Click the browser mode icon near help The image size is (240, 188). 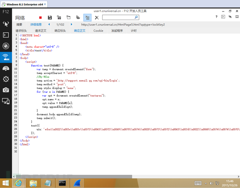pos(230,17)
